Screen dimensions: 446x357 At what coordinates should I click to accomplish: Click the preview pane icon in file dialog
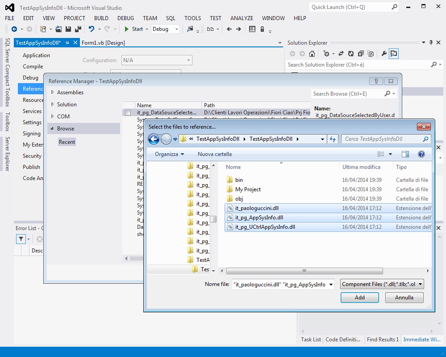(405, 154)
